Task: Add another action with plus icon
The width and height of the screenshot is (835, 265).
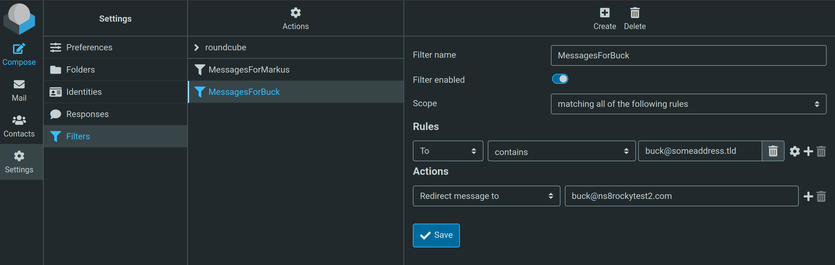Action: coord(808,196)
